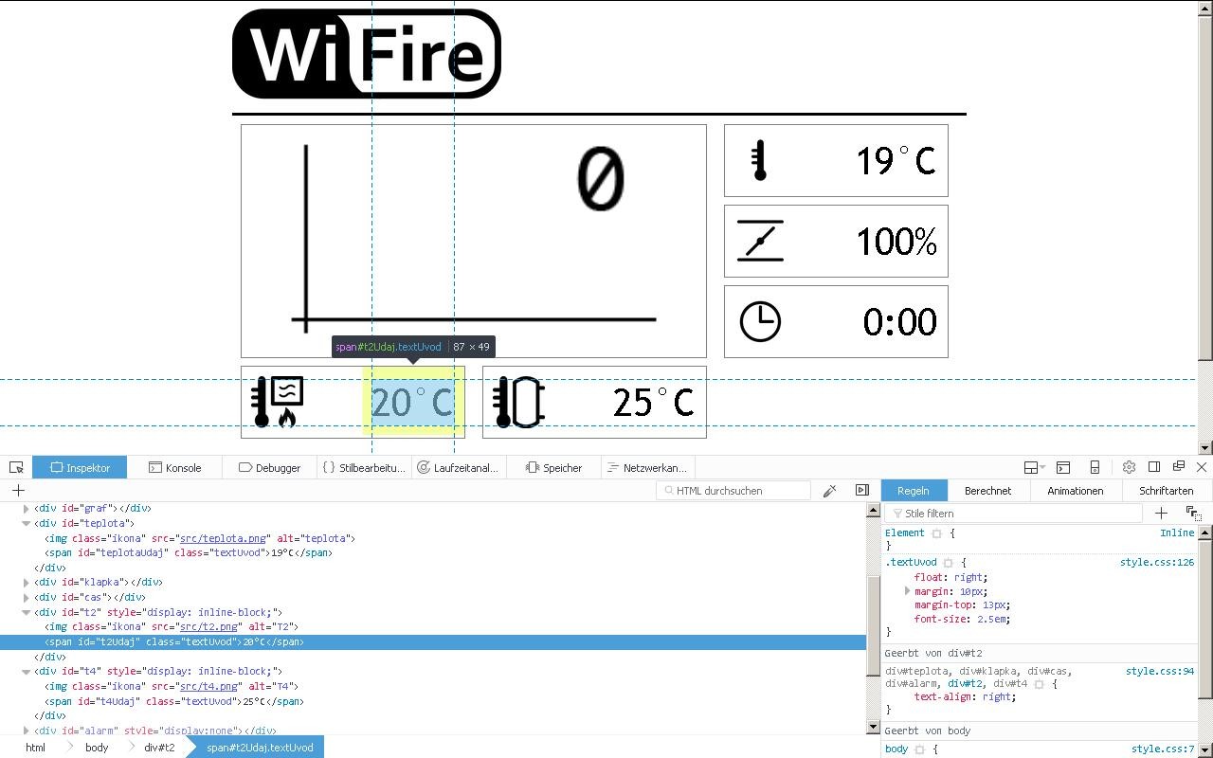Screen dimensions: 1213x758
Task: Switch to the Speicher tab
Action: (553, 467)
